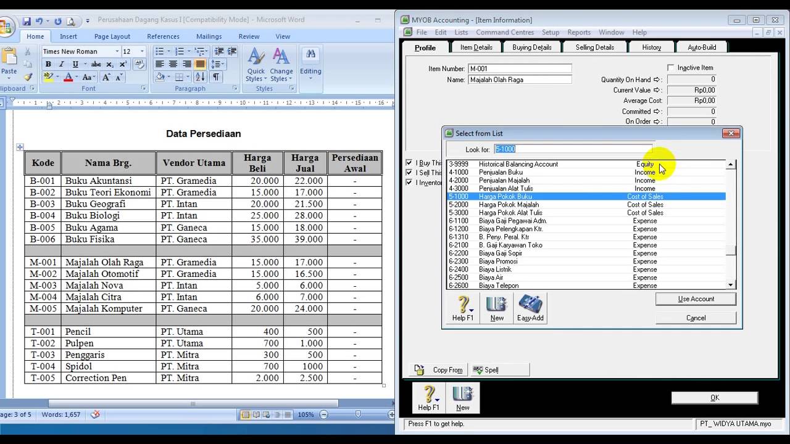This screenshot has width=790, height=444.
Task: Tick the Inactive Item checkbox
Action: point(671,68)
